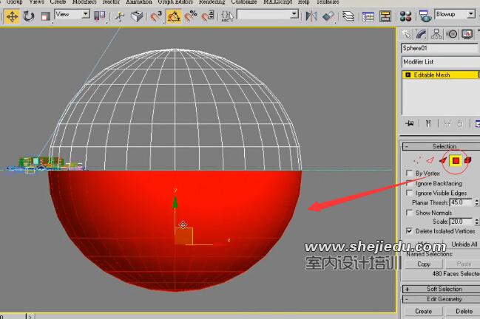Image resolution: width=480 pixels, height=319 pixels.
Task: Select the Rotate tool
Action: tap(28, 16)
